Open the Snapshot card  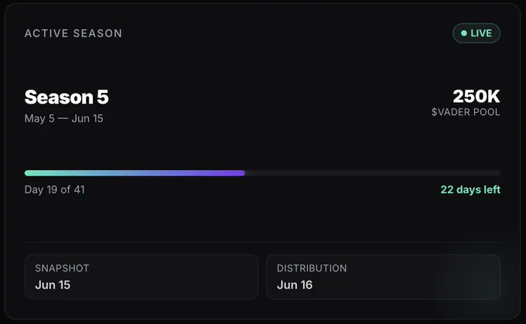pyautogui.click(x=142, y=277)
